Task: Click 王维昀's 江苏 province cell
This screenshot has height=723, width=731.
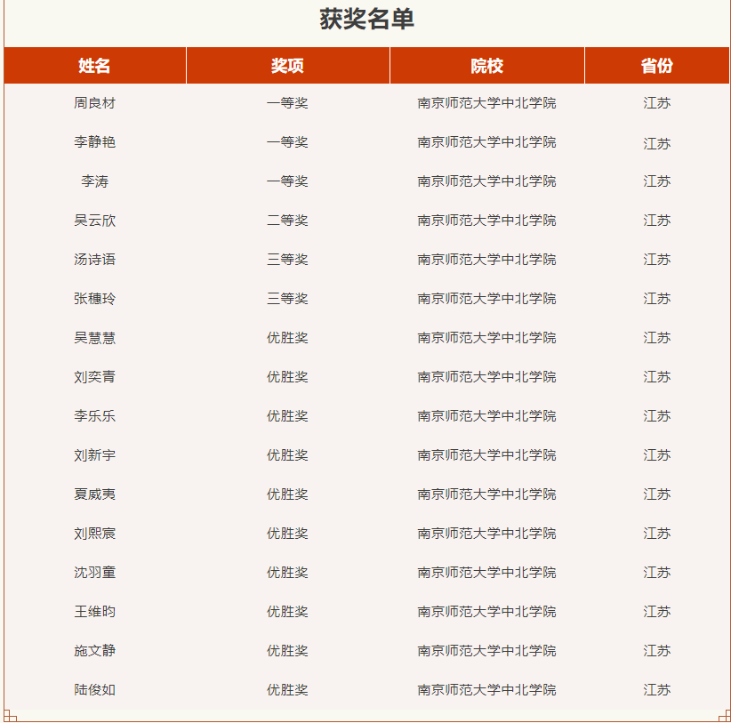Action: (655, 612)
